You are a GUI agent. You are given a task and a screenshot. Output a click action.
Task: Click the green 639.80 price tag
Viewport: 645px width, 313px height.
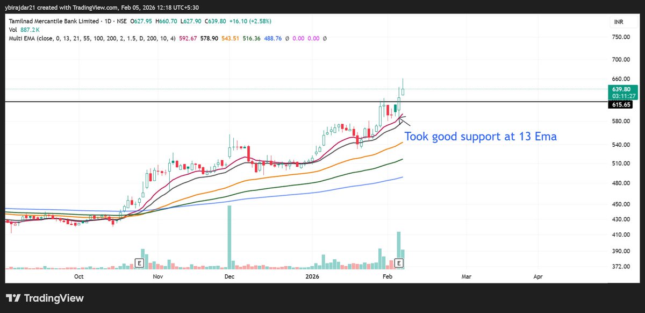[620, 90]
